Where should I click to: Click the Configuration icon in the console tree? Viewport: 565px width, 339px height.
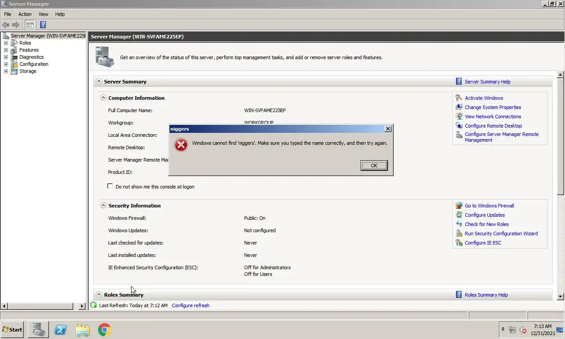coord(14,64)
